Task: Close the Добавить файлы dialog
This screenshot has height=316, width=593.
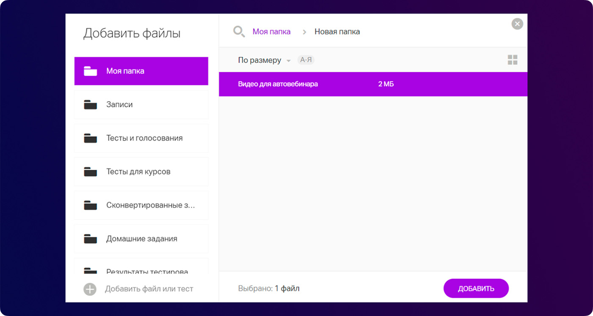Action: click(517, 24)
